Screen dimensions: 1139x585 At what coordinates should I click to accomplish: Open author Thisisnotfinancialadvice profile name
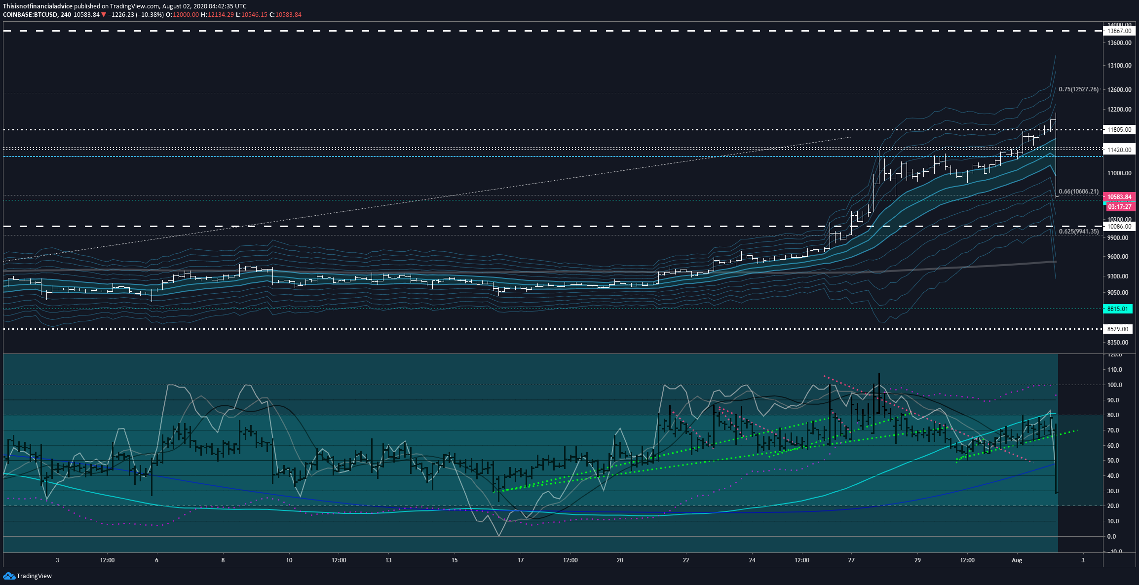38,6
